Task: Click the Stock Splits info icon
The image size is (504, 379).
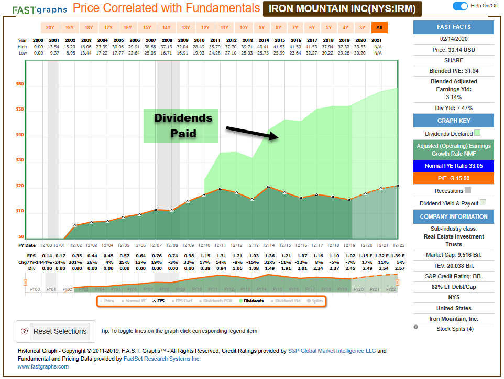Action: click(415, 327)
